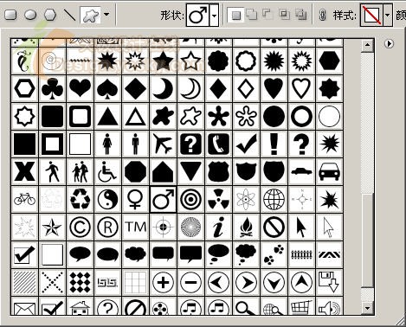Pick the radiation hazard shape

pyautogui.click(x=218, y=199)
